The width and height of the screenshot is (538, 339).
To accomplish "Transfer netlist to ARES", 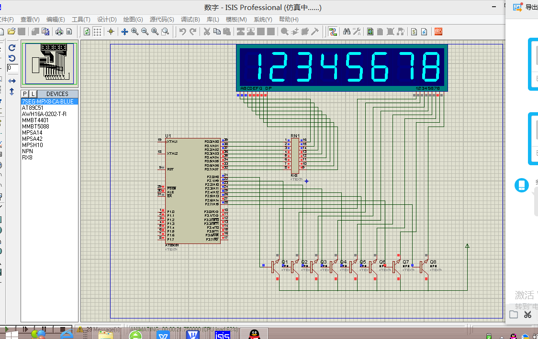I will click(438, 32).
